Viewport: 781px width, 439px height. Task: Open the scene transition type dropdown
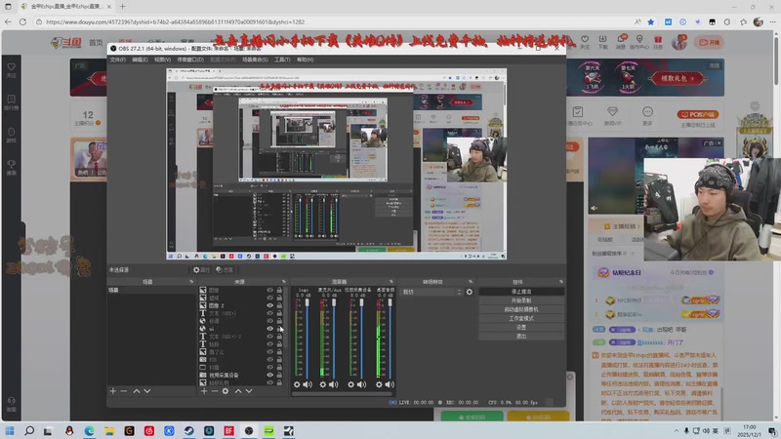coord(432,292)
